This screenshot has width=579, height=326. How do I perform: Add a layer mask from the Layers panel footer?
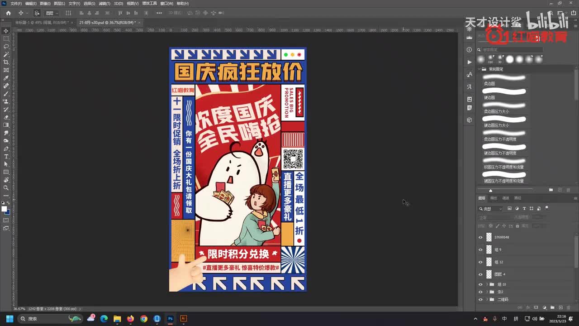point(536,307)
